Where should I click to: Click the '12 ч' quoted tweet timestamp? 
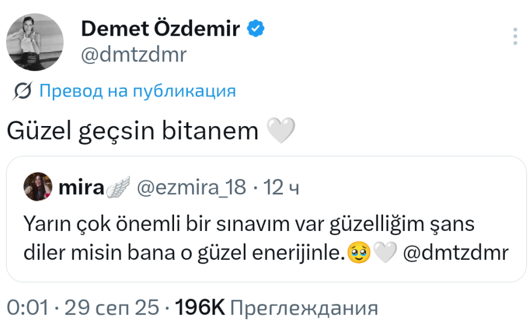coord(282,188)
